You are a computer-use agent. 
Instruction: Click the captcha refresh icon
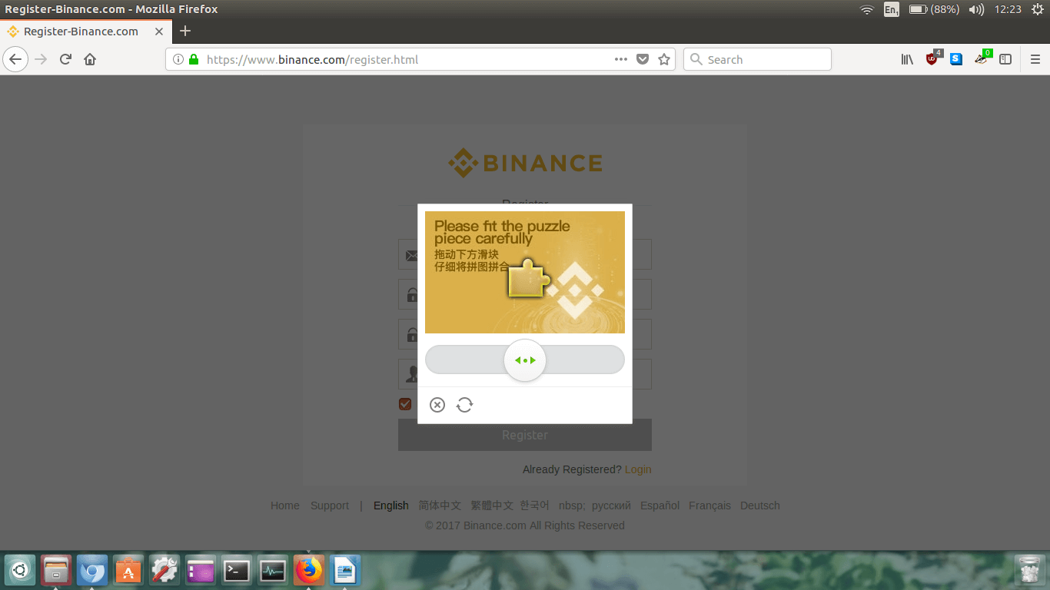[464, 405]
